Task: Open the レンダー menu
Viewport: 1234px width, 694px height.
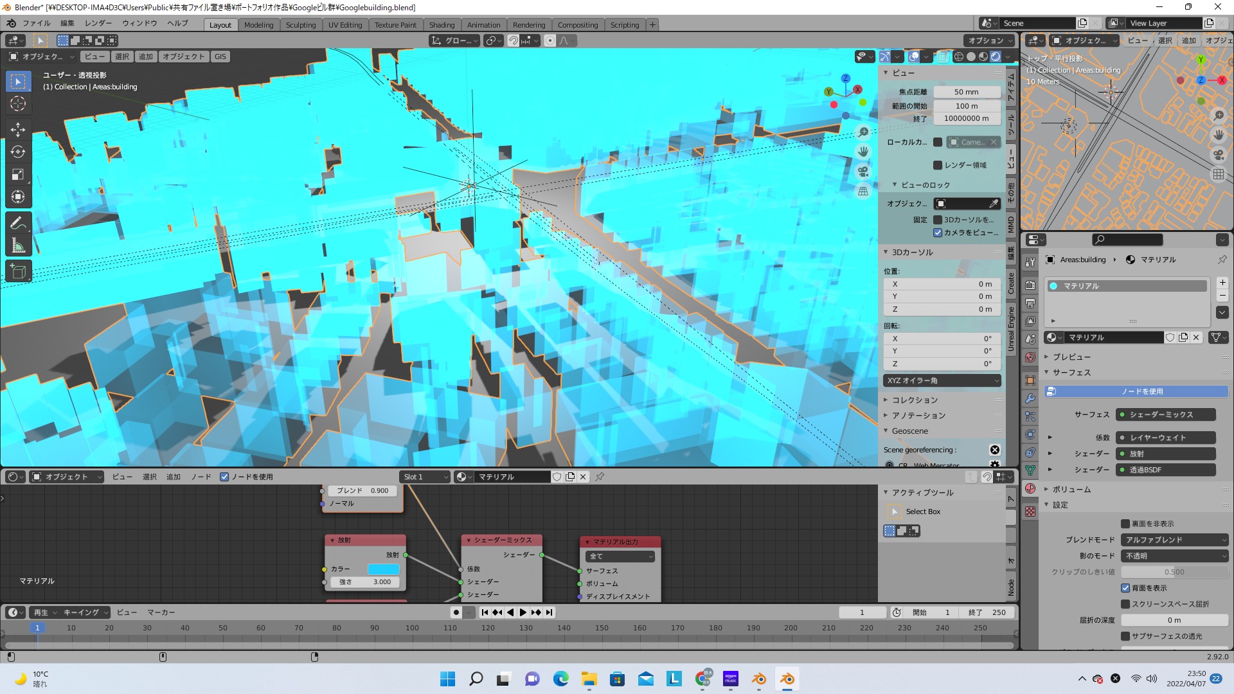Action: [98, 23]
